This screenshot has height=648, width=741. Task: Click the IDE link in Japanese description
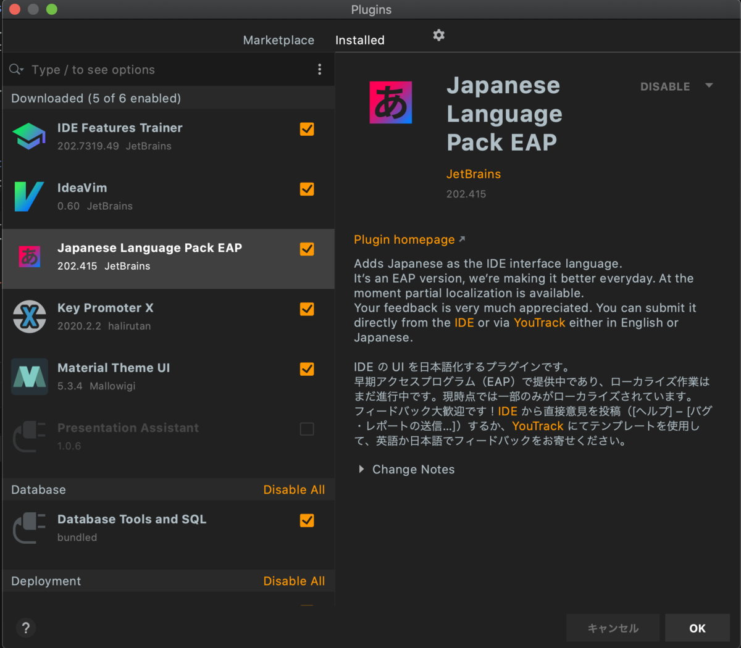click(x=508, y=411)
